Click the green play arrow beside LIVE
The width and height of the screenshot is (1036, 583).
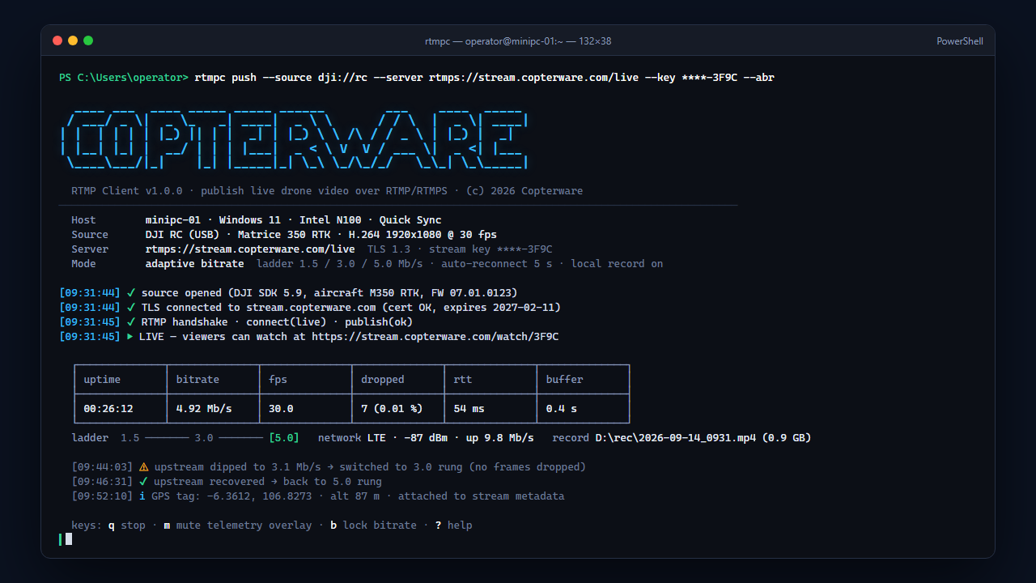pos(130,337)
